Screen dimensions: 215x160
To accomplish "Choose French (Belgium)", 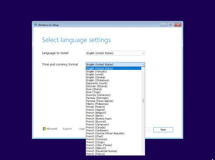I will [x=113, y=113].
